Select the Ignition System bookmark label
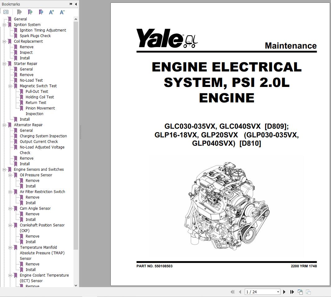This screenshot has height=297, width=331. (x=27, y=25)
